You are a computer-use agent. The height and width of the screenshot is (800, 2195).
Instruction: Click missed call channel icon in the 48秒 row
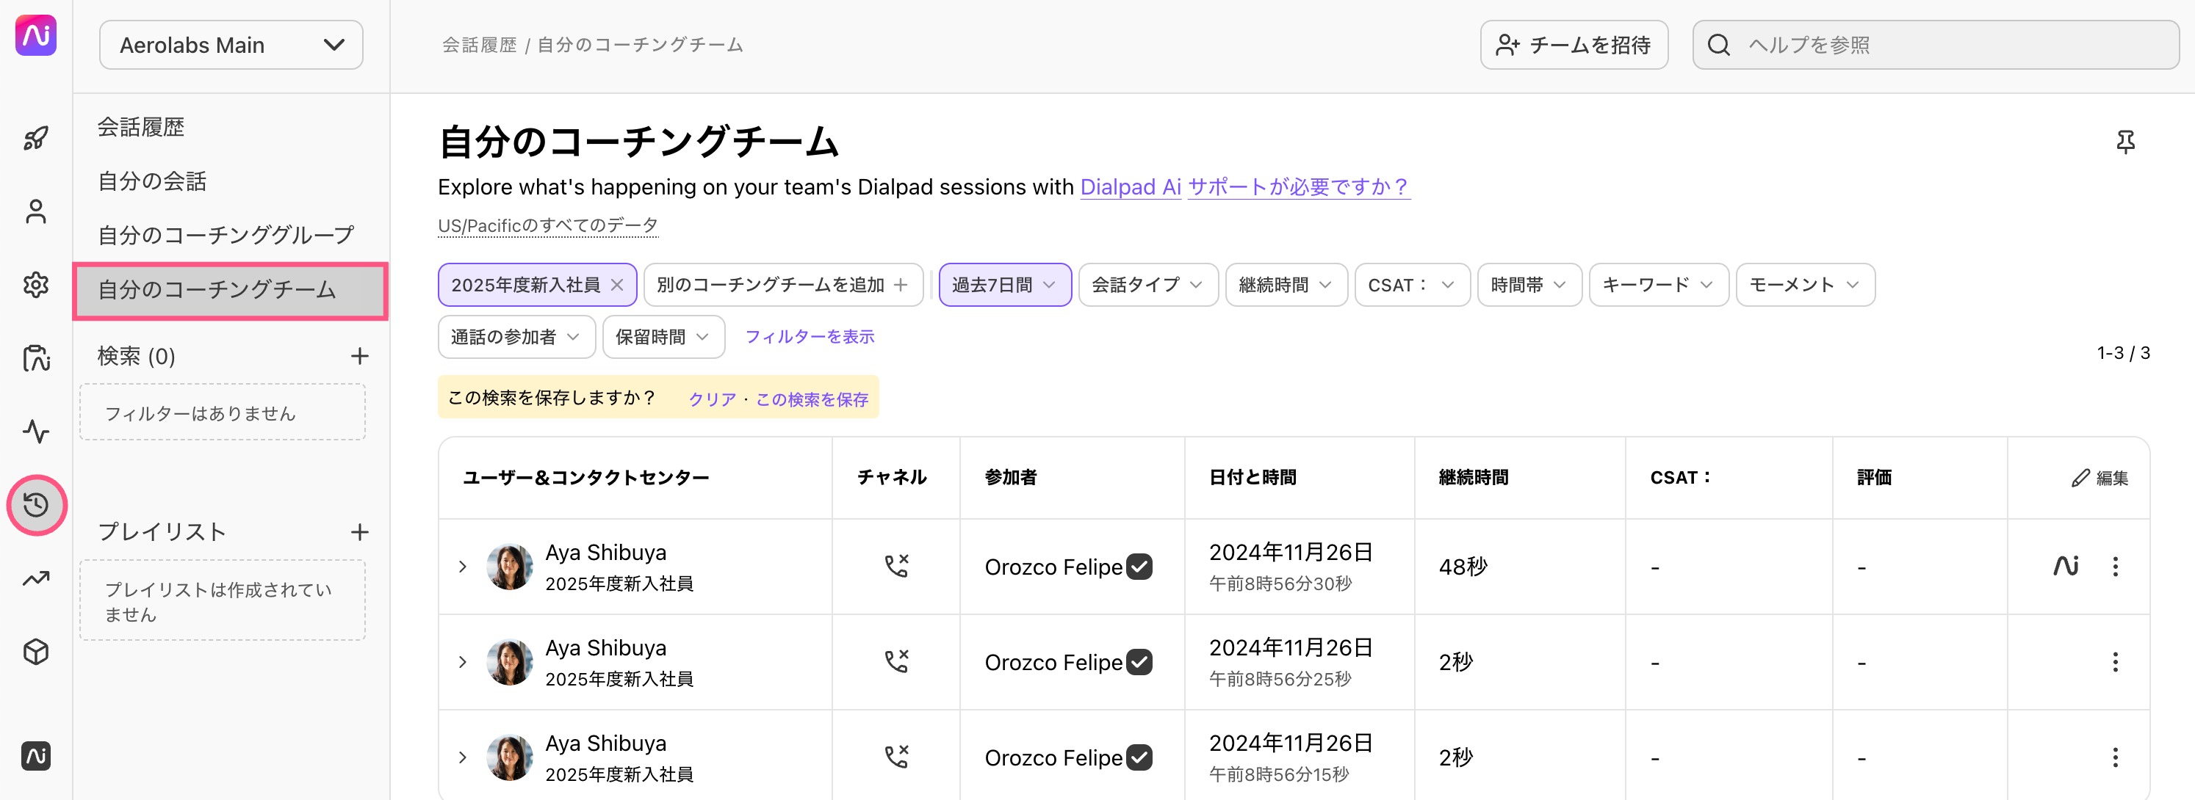tap(896, 566)
